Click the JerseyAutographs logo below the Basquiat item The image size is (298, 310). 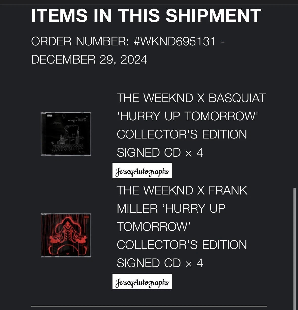142,171
